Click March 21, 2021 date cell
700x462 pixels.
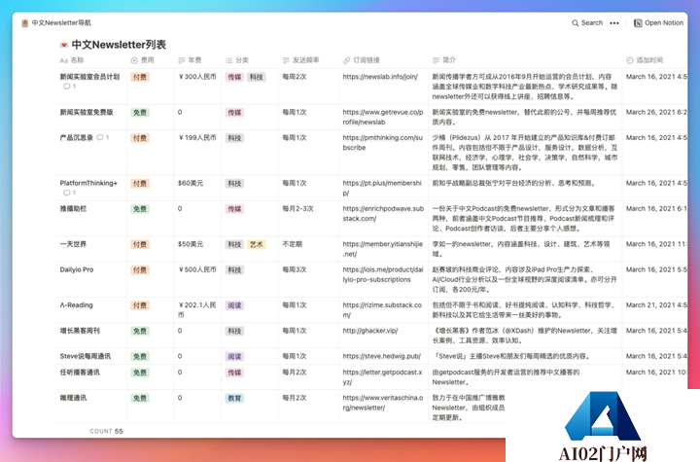pyautogui.click(x=656, y=305)
